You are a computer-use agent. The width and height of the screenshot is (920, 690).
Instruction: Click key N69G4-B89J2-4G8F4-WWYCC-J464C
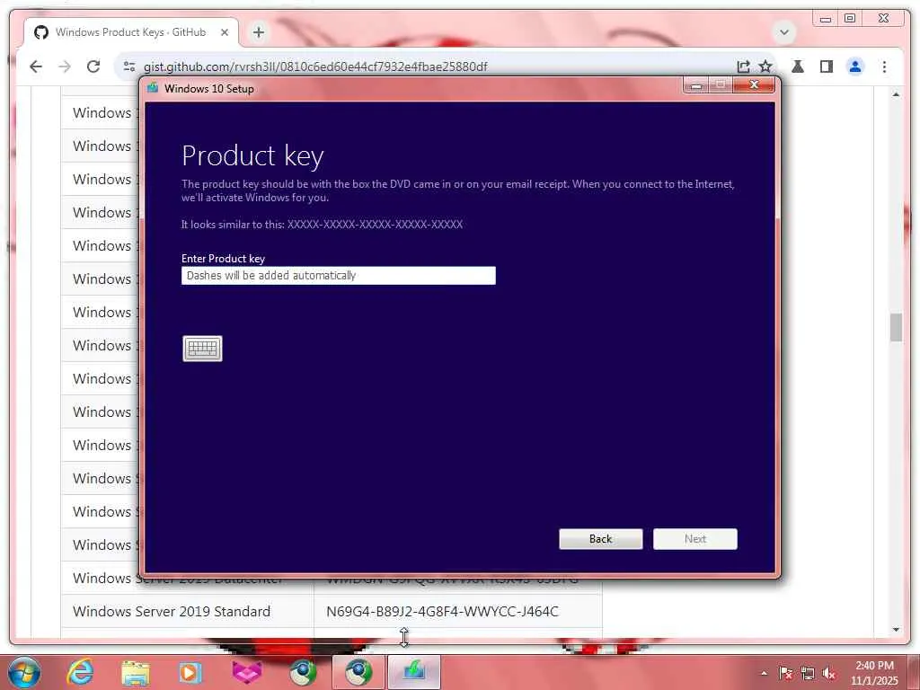442,611
